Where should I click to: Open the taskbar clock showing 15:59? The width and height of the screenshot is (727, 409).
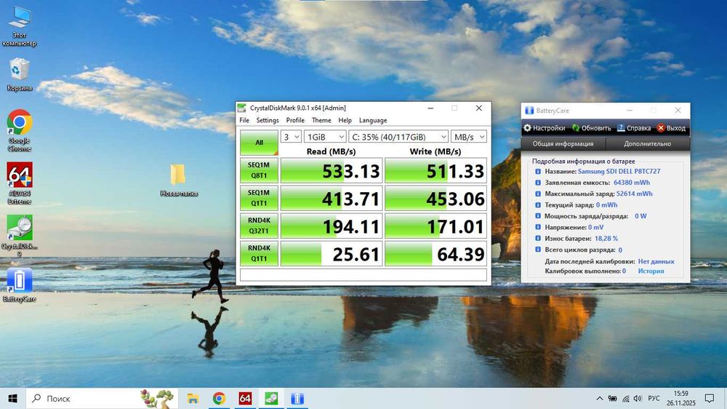(681, 398)
